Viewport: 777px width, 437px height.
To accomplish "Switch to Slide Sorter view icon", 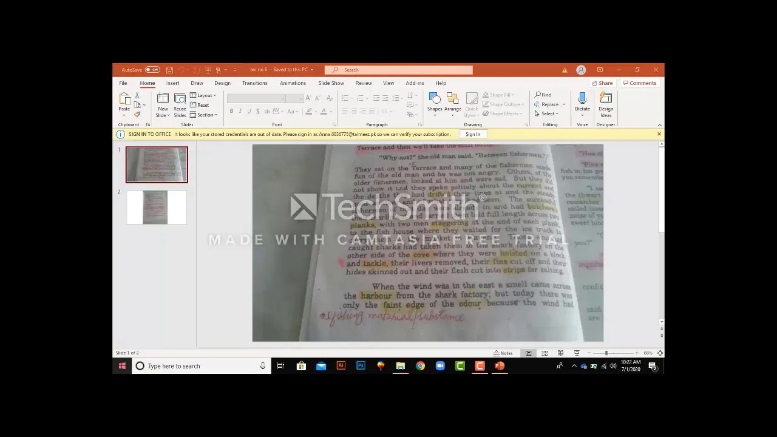I will coord(545,353).
